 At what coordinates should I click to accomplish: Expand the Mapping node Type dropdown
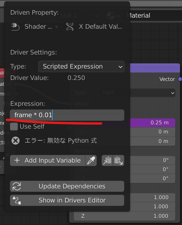pyautogui.click(x=153, y=93)
